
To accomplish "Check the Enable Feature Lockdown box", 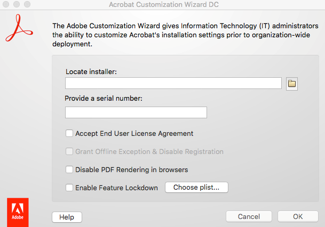I will pyautogui.click(x=69, y=188).
